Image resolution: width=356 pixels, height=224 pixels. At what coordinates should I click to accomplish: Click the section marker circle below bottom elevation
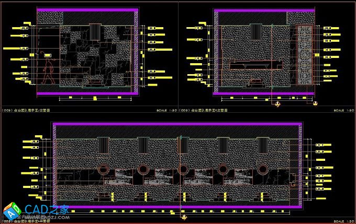[x=183, y=216]
